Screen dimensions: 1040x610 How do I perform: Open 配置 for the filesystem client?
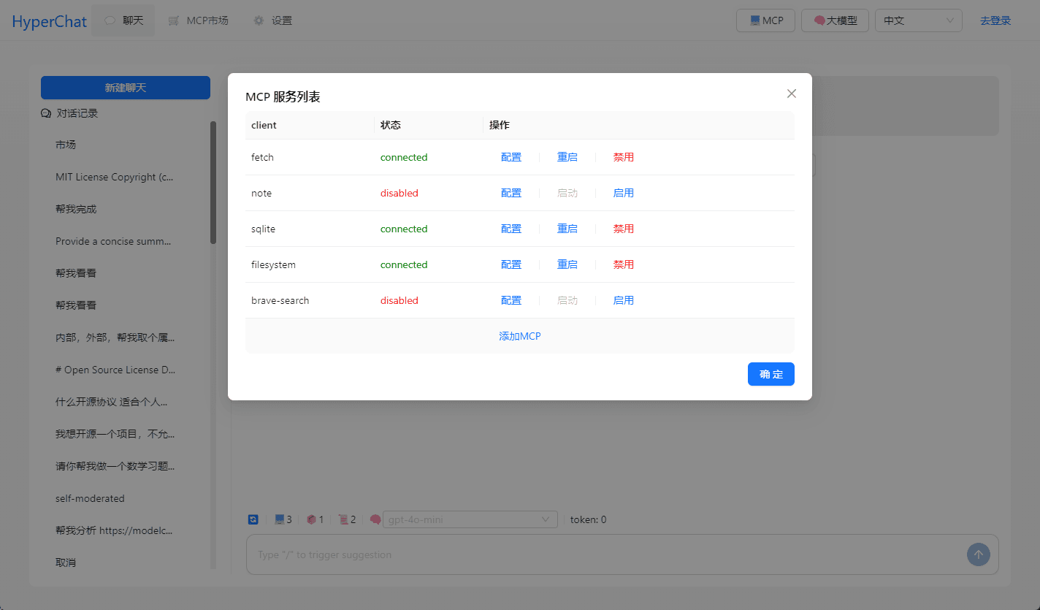tap(511, 264)
